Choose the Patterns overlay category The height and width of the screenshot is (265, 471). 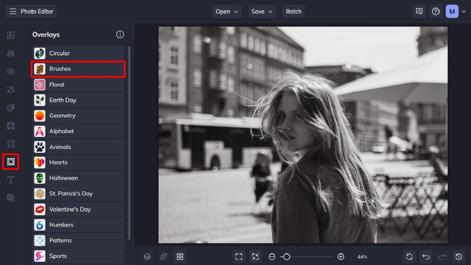pyautogui.click(x=78, y=241)
